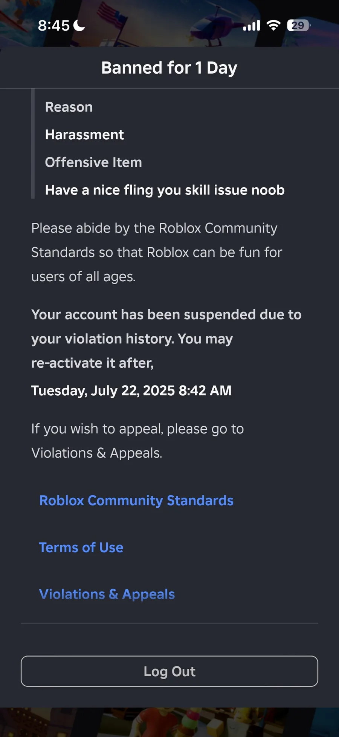Open the Violations & Appeals link
Viewport: 339px width, 737px height.
point(107,594)
